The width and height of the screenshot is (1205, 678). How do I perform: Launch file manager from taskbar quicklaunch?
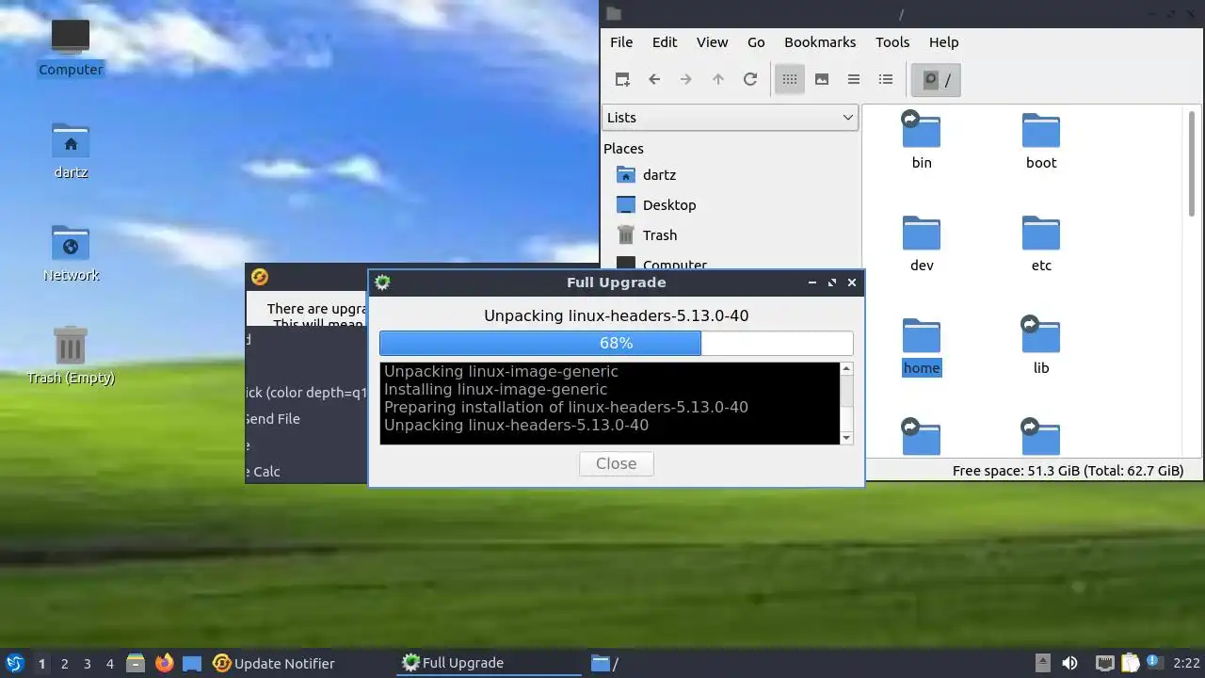coord(136,663)
